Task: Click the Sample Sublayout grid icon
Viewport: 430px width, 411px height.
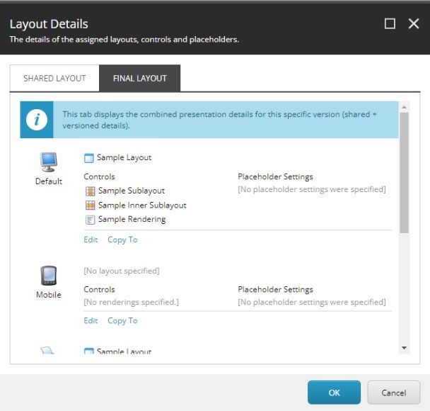Action: point(91,191)
